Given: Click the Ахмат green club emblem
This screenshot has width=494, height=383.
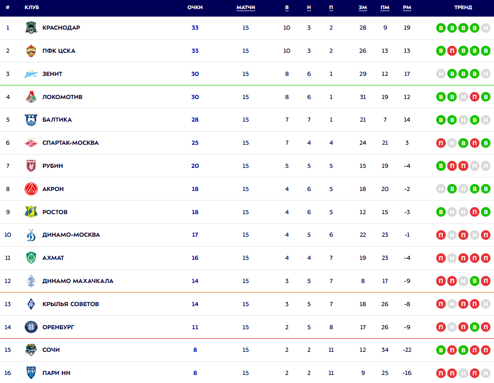Looking at the screenshot, I should (x=31, y=258).
